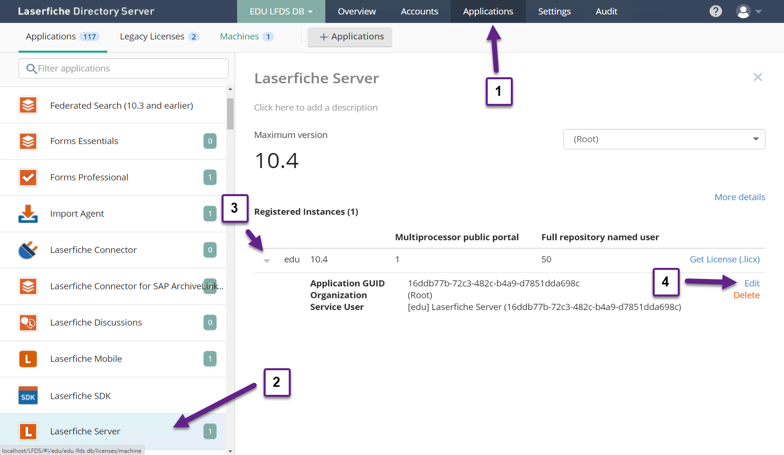Screen dimensions: 784x455
Task: Go to the Accounts menu
Action: coord(420,11)
